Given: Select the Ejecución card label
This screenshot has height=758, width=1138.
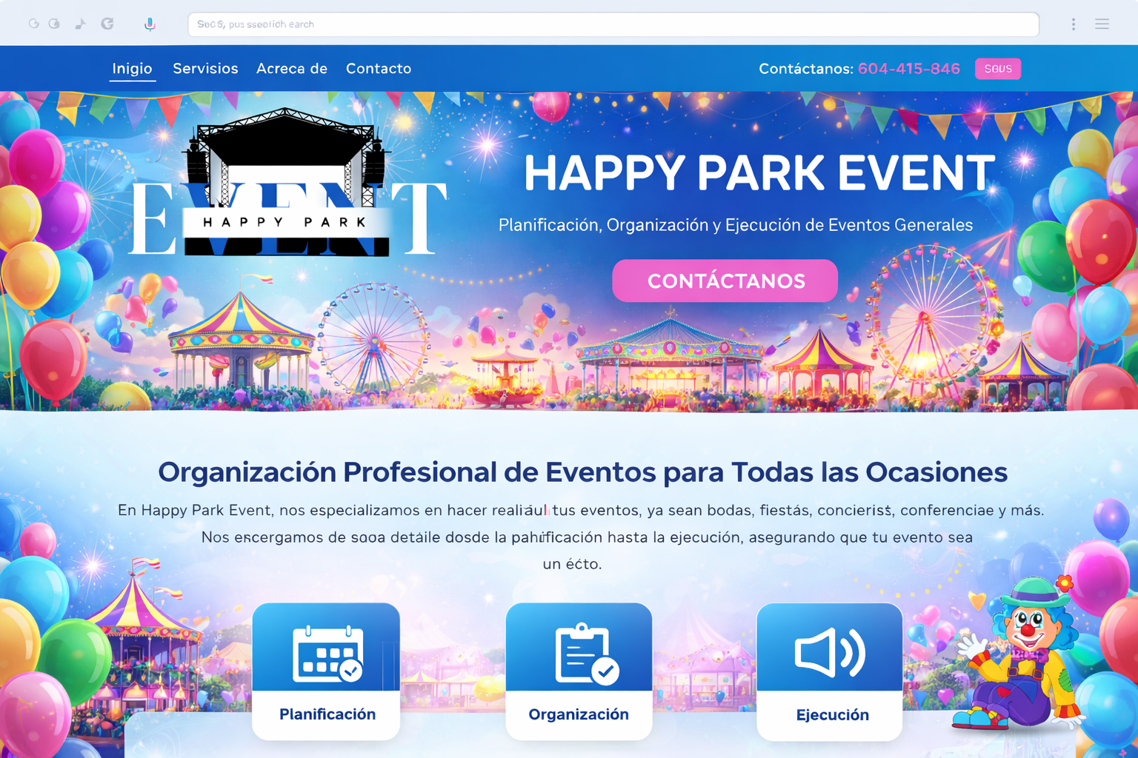Looking at the screenshot, I should 832,715.
